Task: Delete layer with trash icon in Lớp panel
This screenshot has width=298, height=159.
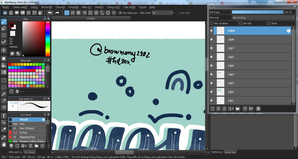Action: (x=258, y=109)
